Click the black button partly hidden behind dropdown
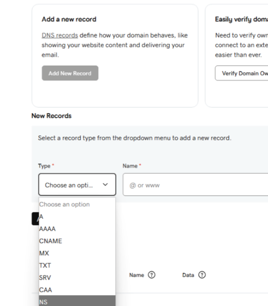 pyautogui.click(x=35, y=219)
